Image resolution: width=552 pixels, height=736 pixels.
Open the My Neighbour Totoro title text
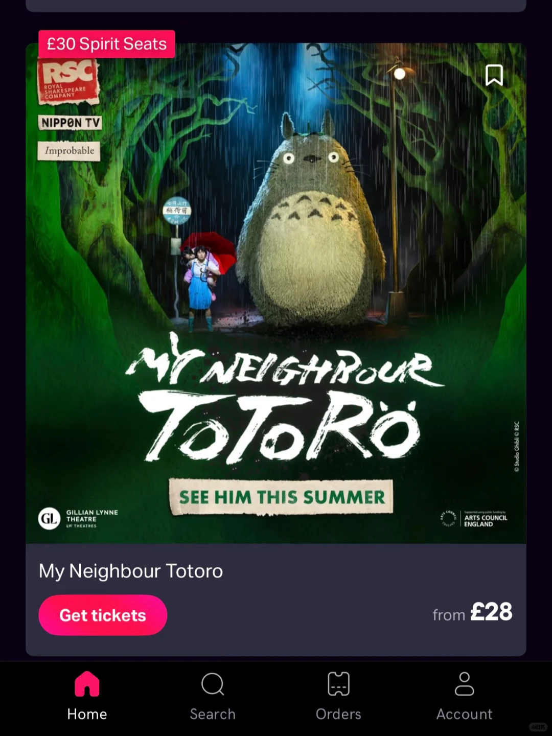click(131, 571)
